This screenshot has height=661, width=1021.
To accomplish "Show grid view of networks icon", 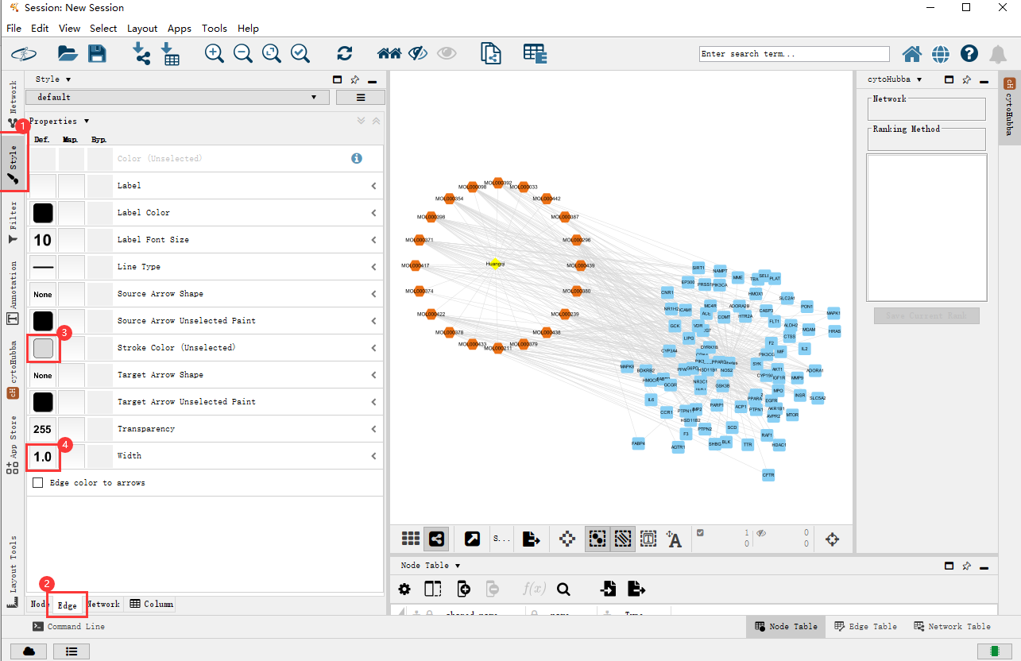I will (x=411, y=539).
